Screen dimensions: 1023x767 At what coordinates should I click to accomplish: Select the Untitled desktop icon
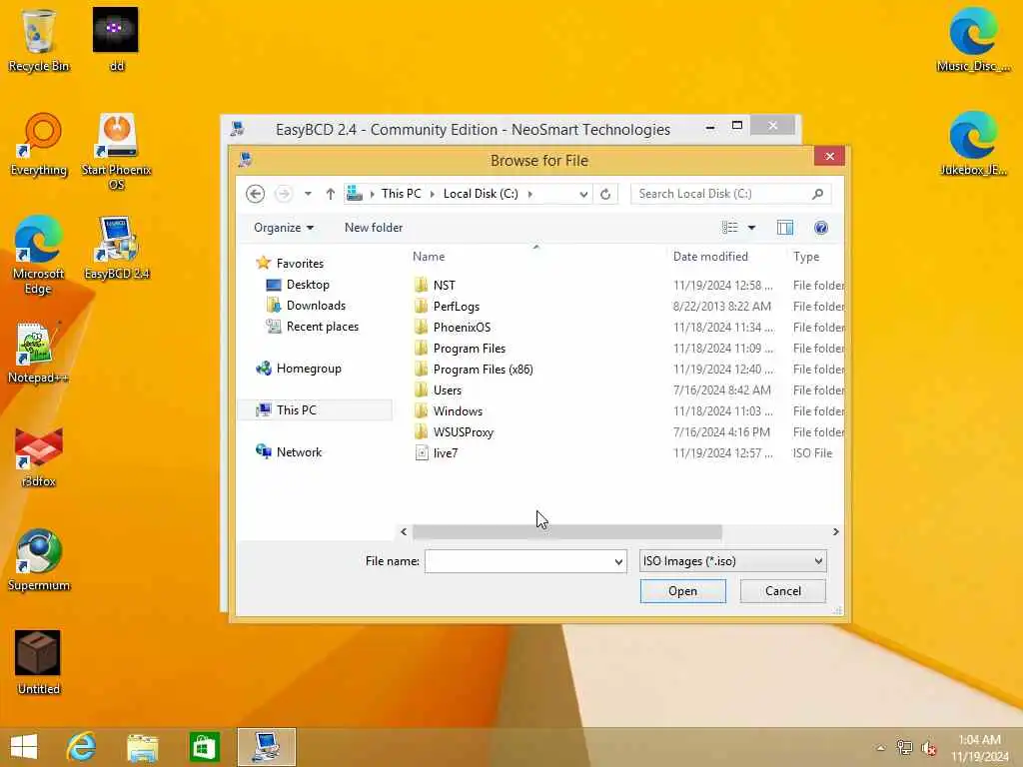pyautogui.click(x=38, y=662)
